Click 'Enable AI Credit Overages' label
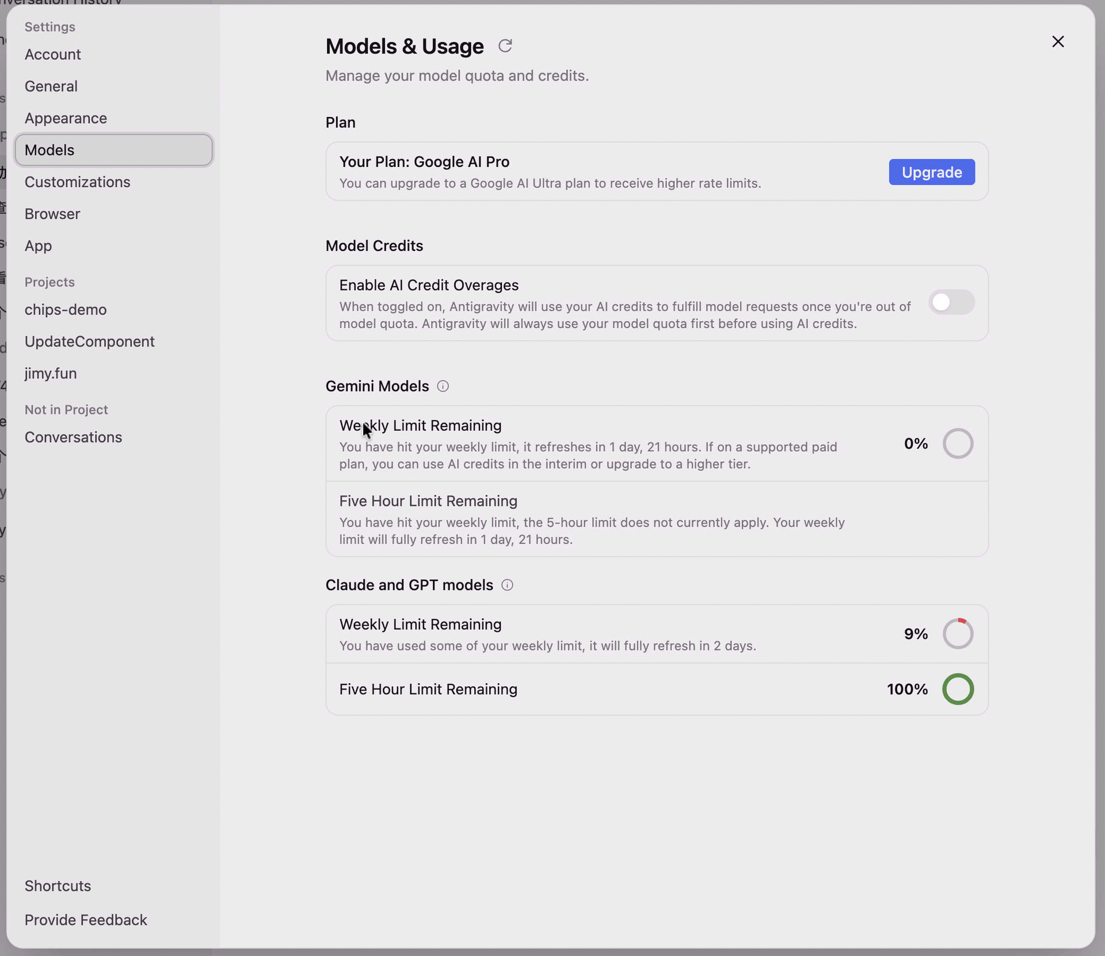This screenshot has height=956, width=1105. [x=429, y=285]
